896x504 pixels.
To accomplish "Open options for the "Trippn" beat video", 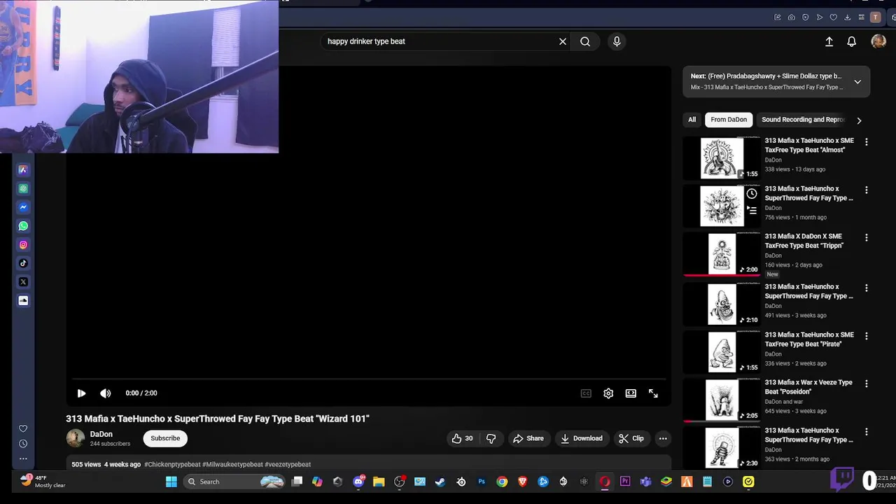I will pos(867,238).
